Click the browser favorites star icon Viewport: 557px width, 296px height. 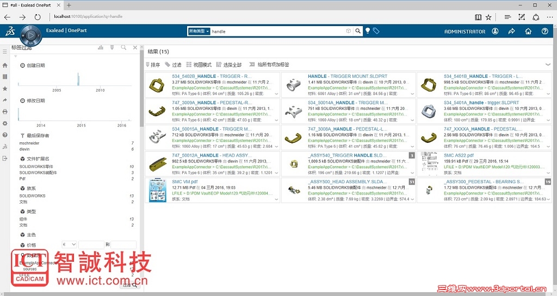point(488,17)
